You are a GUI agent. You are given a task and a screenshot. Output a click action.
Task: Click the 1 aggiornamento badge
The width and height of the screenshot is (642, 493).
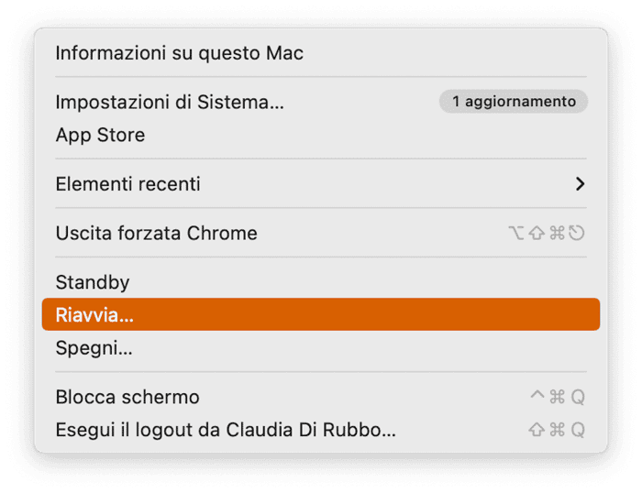(x=514, y=102)
